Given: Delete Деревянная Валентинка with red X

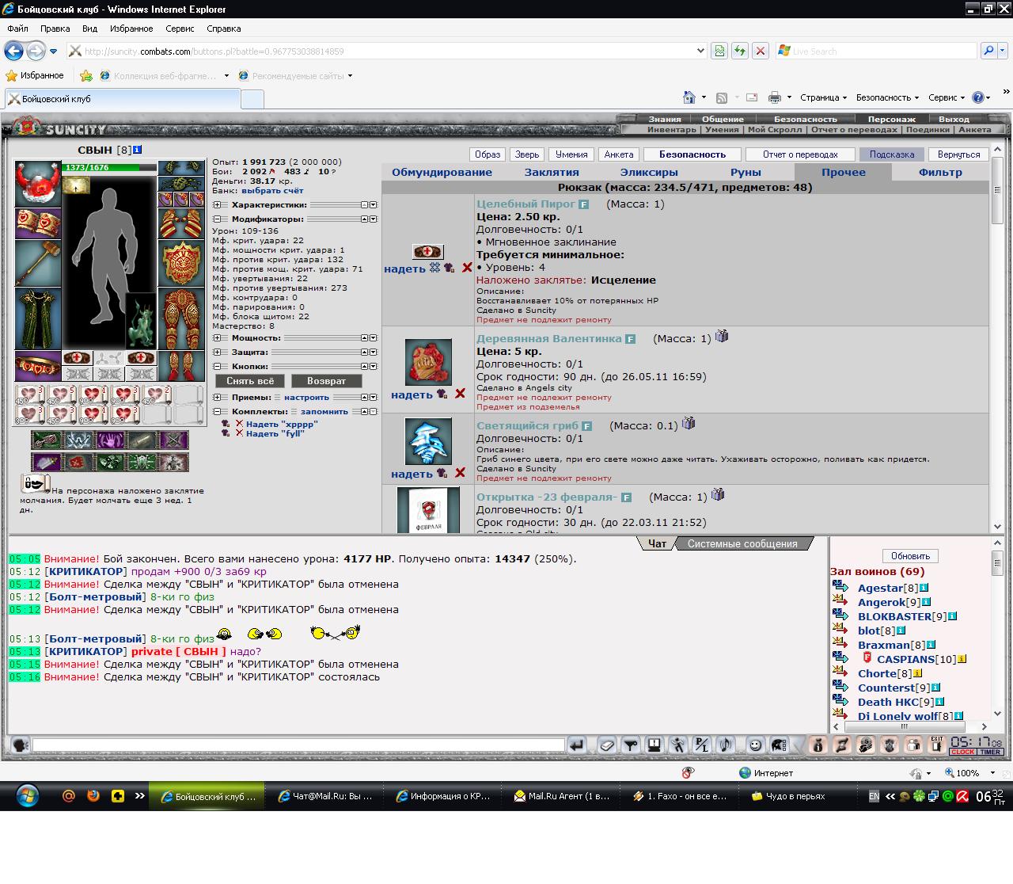Looking at the screenshot, I should (x=460, y=394).
